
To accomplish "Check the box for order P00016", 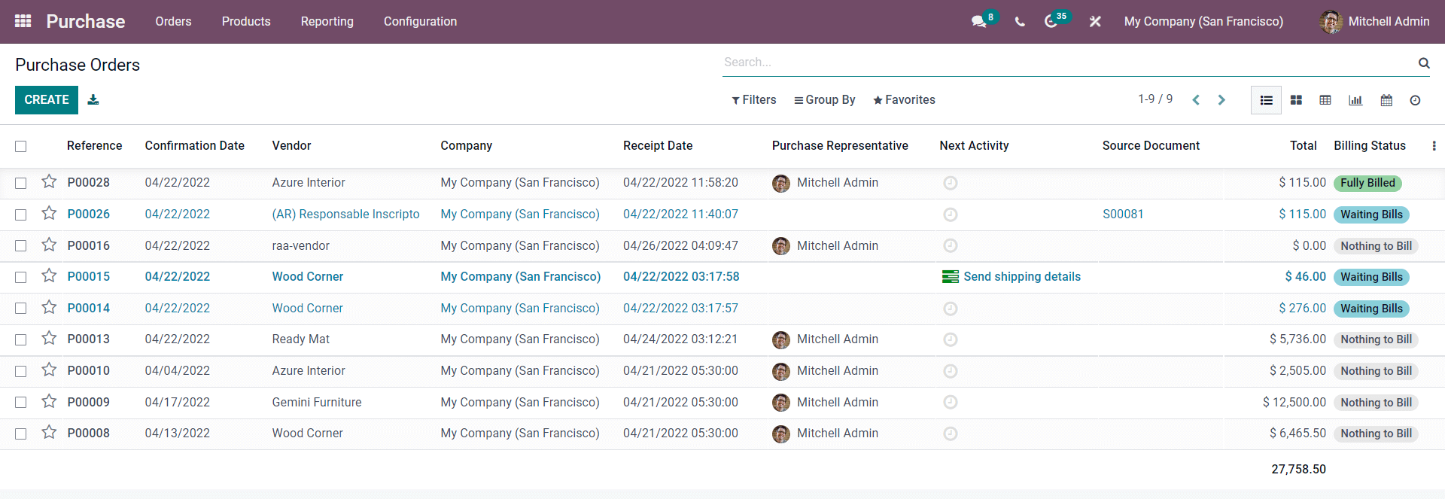I will [21, 245].
